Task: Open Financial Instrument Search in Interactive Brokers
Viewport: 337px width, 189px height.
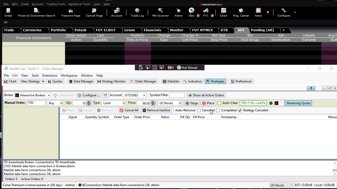Action: (x=37, y=12)
